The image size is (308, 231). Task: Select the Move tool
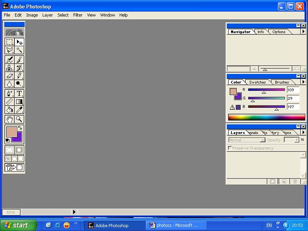pos(19,42)
